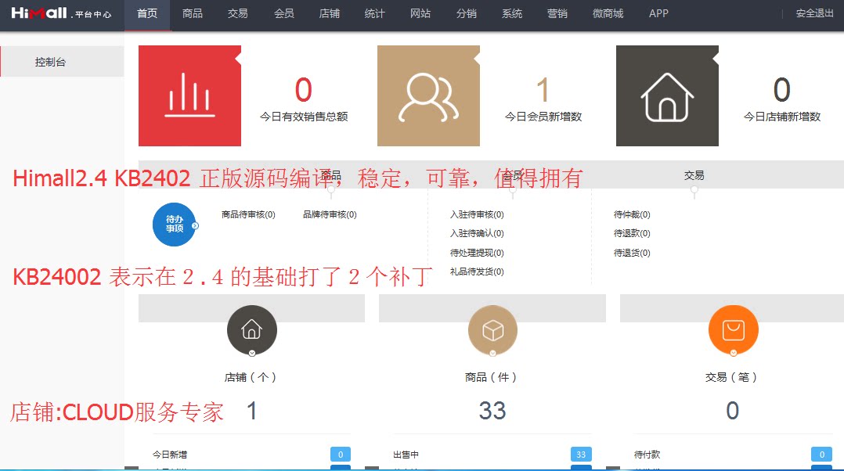Open the 营销 menu item
The width and height of the screenshot is (844, 471).
tap(557, 14)
